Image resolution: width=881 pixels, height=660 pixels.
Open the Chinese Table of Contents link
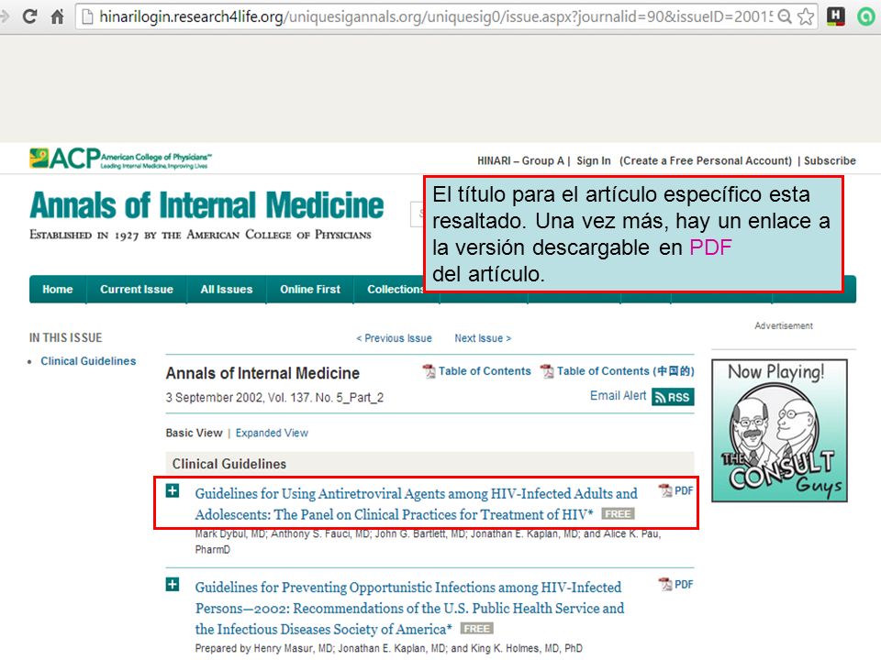point(625,371)
